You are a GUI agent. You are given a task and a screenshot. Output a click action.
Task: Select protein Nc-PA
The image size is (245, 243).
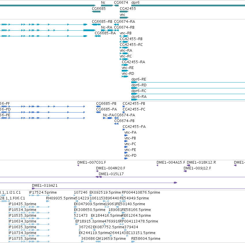pos(109,115)
